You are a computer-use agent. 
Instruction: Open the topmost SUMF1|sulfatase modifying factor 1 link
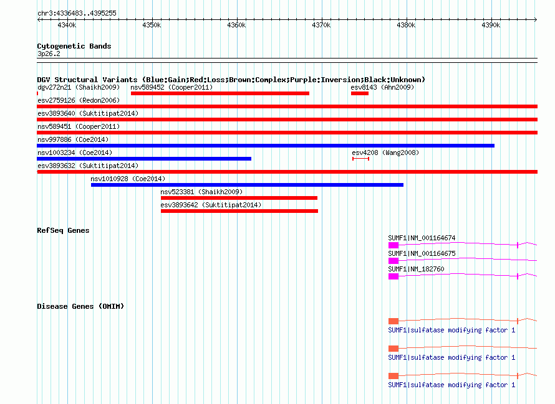click(451, 330)
